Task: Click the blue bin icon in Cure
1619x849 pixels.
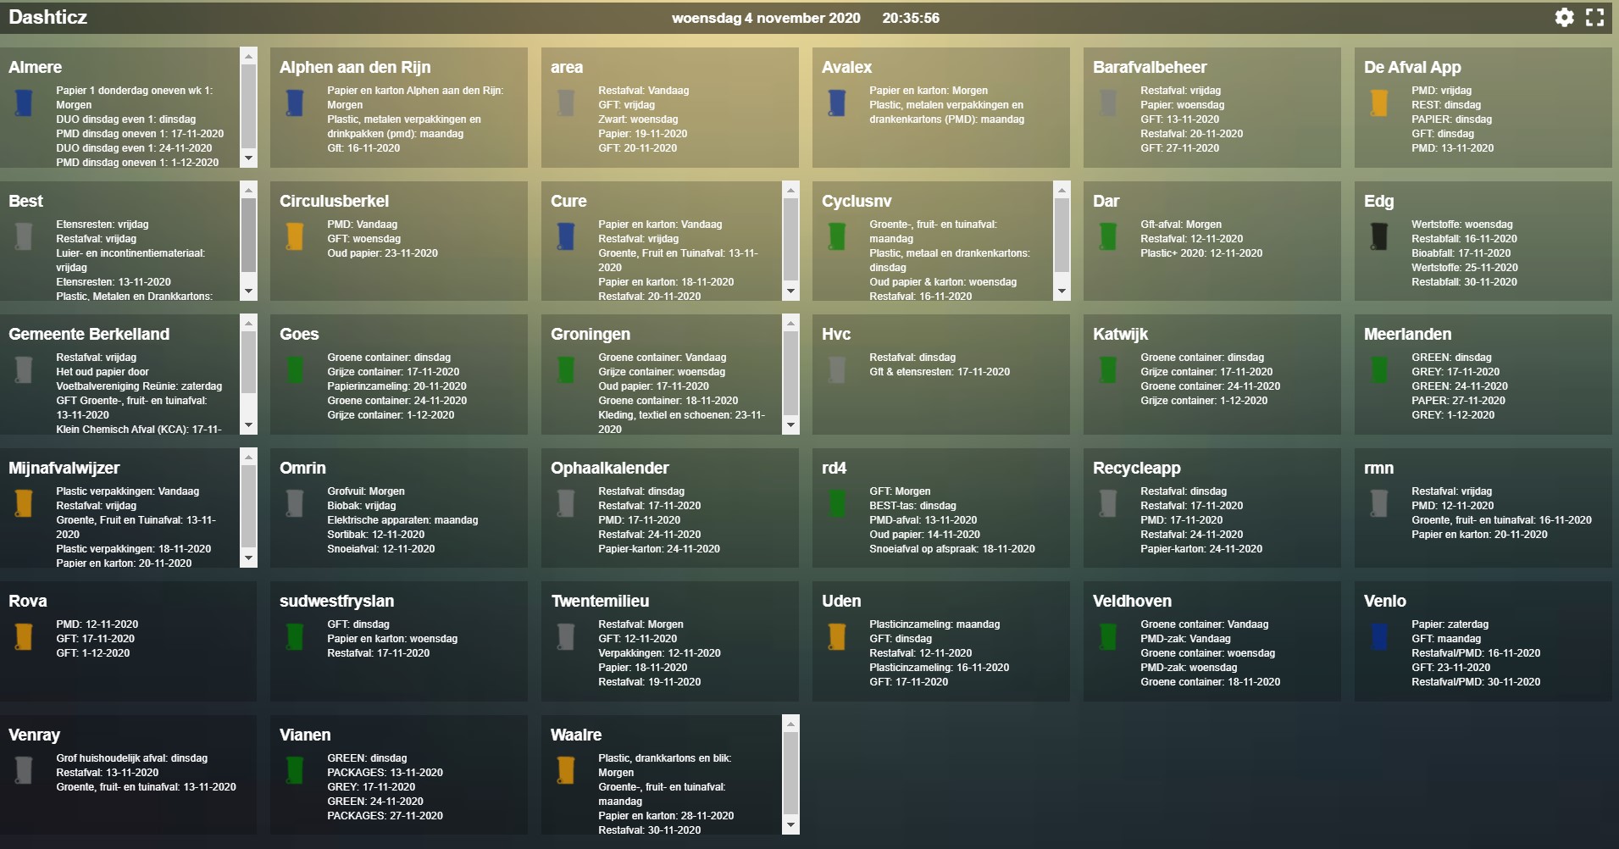Action: tap(566, 236)
